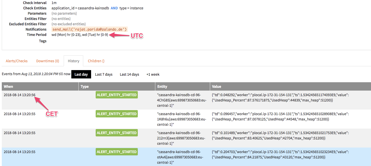
Task: Click ALERT_ENTITY_STARTED badge for entity otAv6
Action: click(x=117, y=152)
